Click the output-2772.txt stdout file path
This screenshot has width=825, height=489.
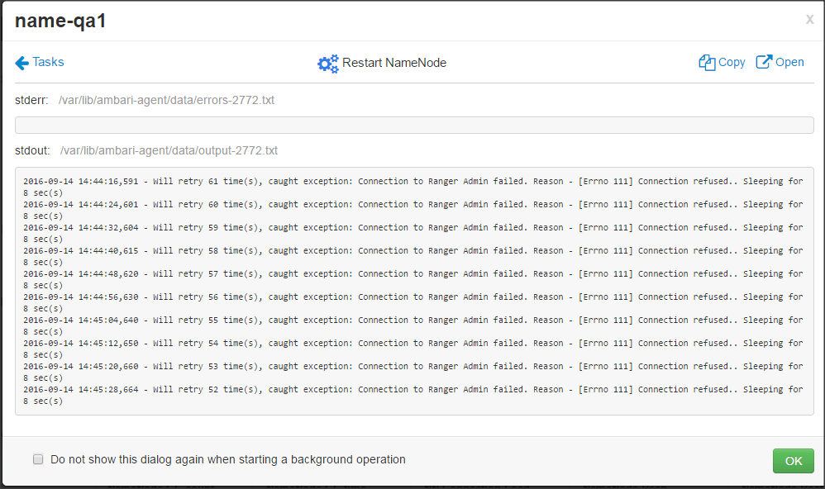(169, 150)
